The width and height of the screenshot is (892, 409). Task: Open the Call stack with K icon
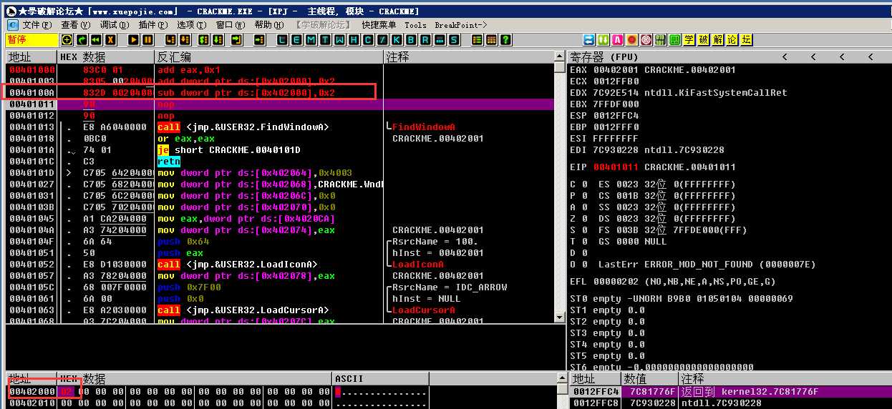tap(397, 40)
